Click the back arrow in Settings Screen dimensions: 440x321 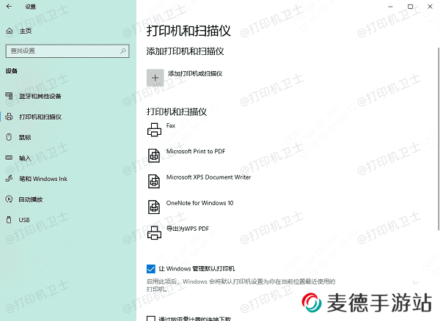(x=9, y=6)
